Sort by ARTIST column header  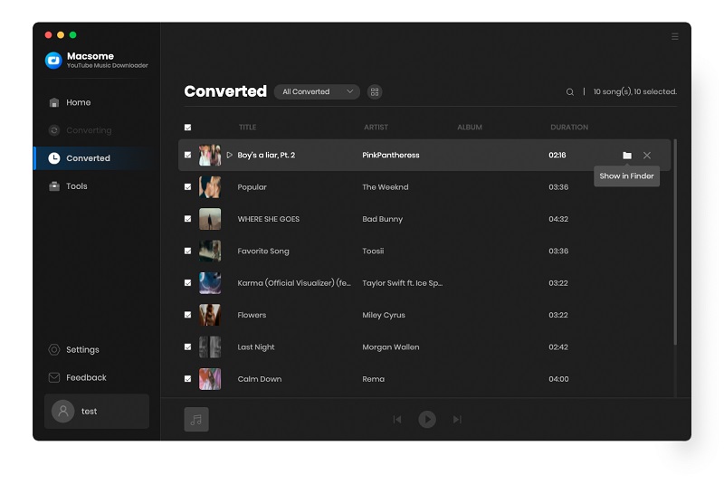tap(376, 128)
